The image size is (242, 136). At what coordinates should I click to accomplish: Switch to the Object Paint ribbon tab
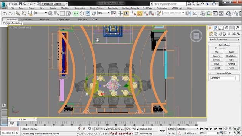click(63, 19)
